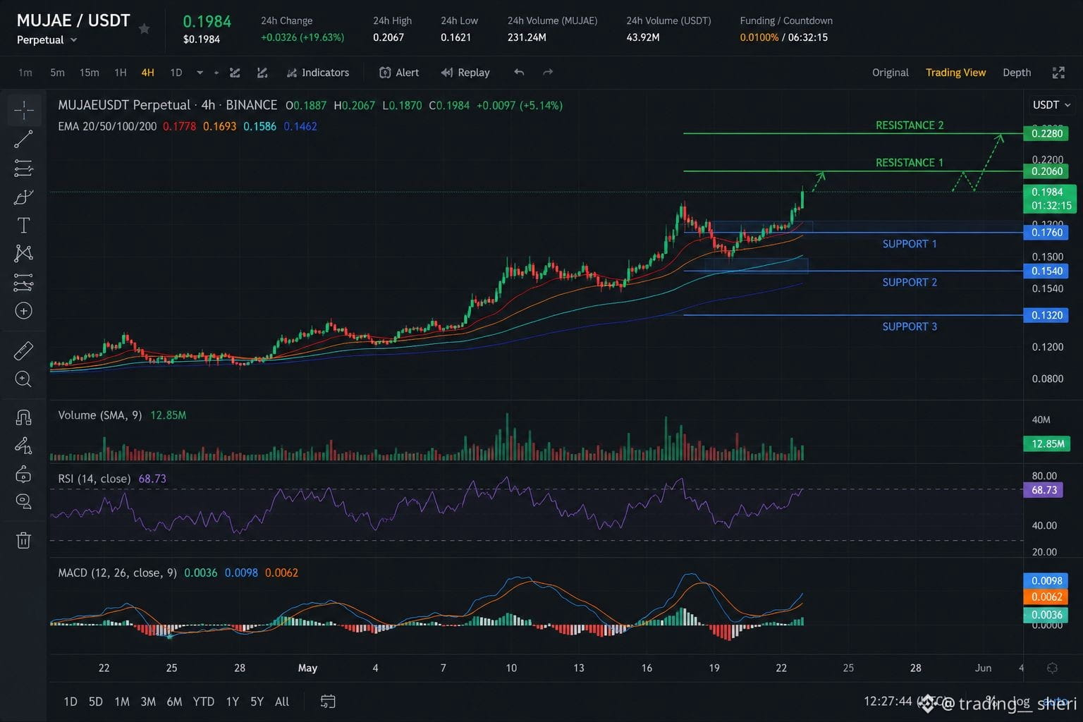Viewport: 1083px width, 722px height.
Task: Create a price Alert
Action: point(399,73)
